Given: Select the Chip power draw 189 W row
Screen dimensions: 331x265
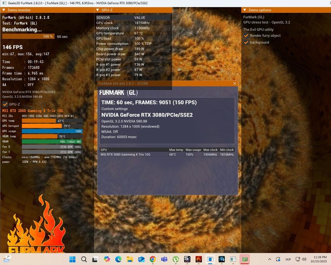Looking at the screenshot, I should click(133, 49).
